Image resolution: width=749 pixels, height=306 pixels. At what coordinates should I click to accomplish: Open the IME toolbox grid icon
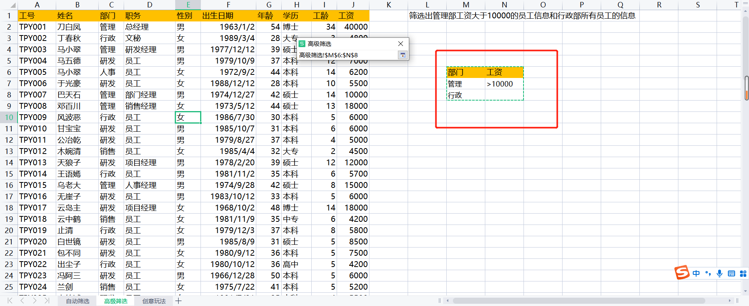pos(743,273)
